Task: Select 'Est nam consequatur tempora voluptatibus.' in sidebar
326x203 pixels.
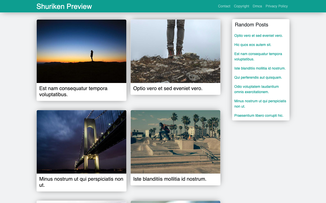Action: (x=258, y=56)
